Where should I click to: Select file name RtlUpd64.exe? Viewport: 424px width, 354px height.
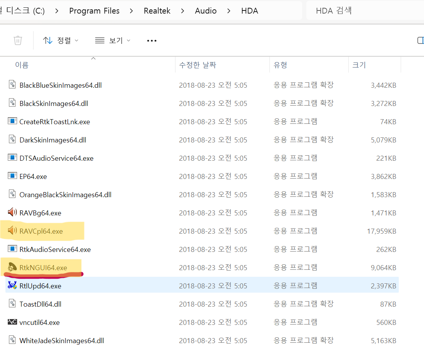(x=40, y=286)
